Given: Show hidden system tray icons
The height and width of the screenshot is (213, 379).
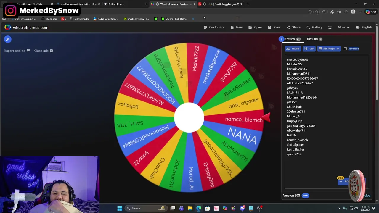Looking at the screenshot, I should click(x=339, y=208).
